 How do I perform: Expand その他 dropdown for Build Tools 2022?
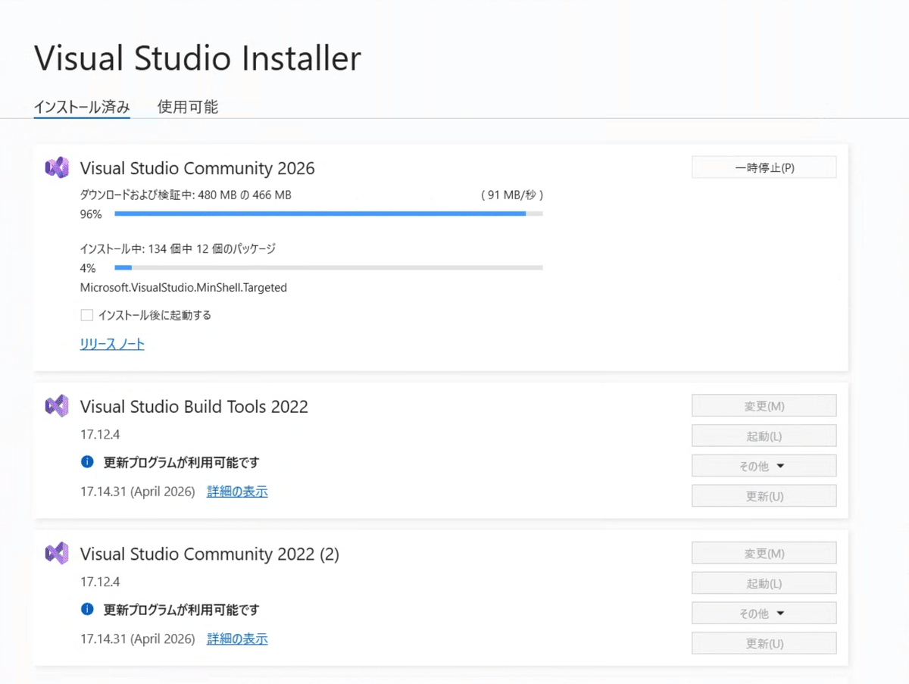[x=764, y=466]
